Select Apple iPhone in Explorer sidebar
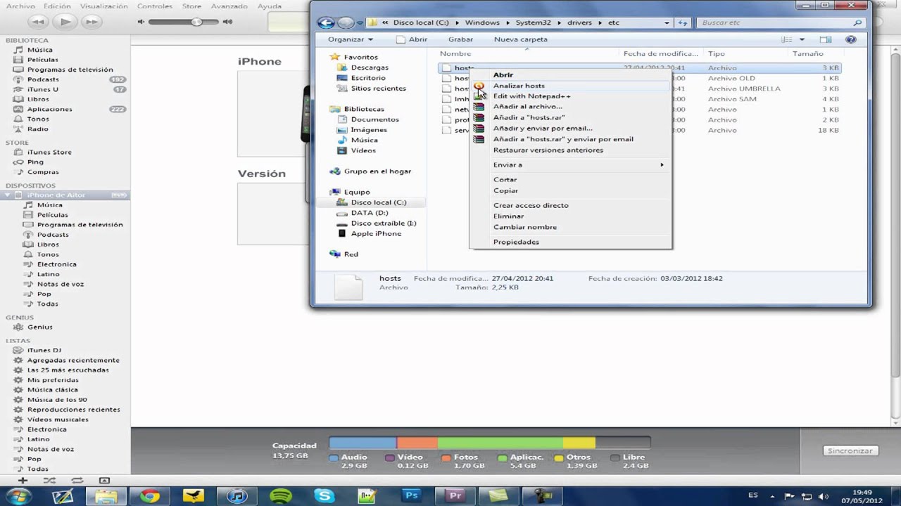Image resolution: width=901 pixels, height=506 pixels. point(376,233)
